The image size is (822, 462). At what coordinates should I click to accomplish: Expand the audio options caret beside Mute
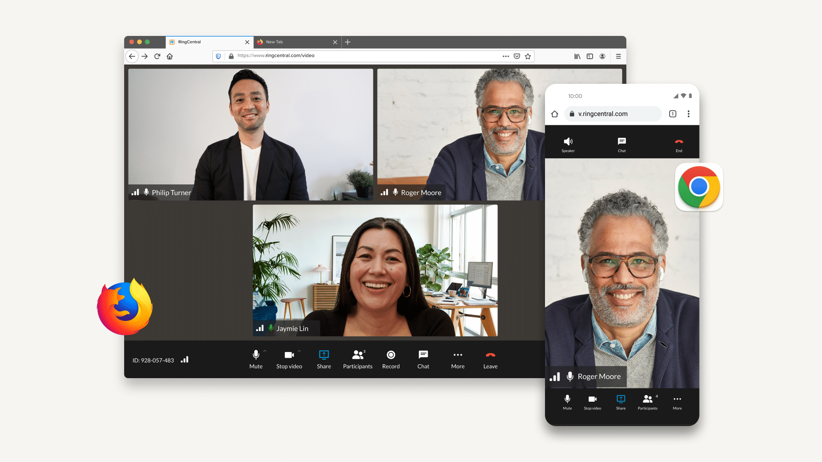pos(265,351)
